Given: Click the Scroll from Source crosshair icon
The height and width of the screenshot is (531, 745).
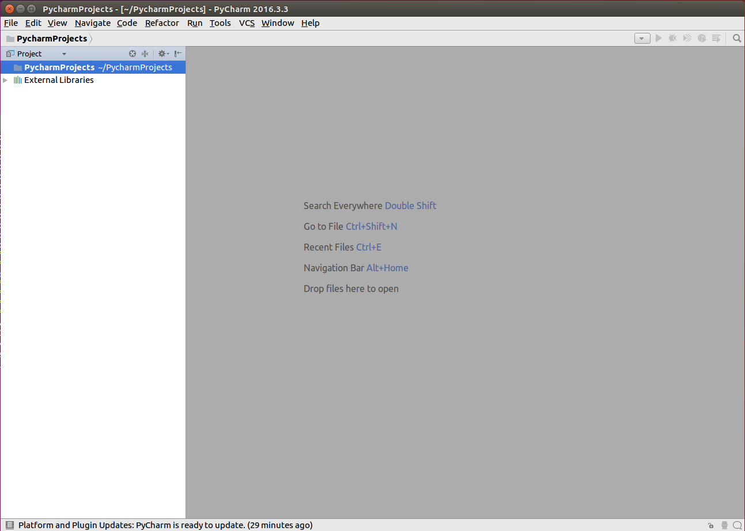Looking at the screenshot, I should click(133, 54).
